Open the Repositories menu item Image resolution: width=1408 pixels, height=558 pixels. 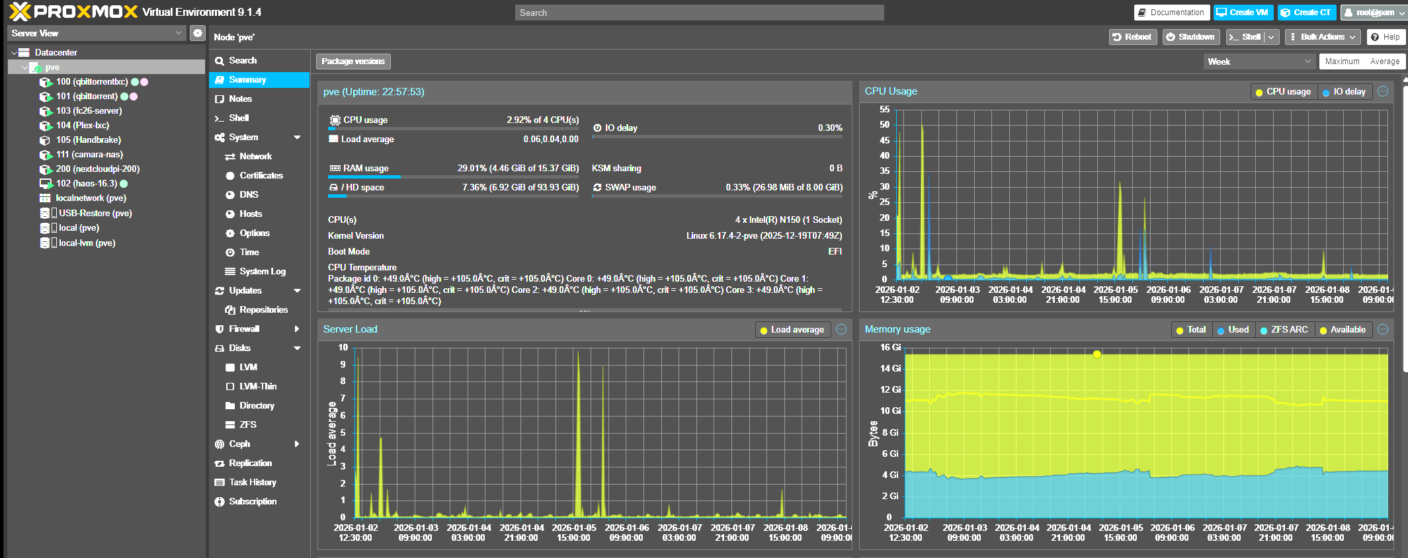point(263,310)
